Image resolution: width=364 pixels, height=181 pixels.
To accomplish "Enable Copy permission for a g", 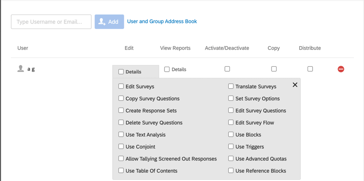I will (274, 69).
